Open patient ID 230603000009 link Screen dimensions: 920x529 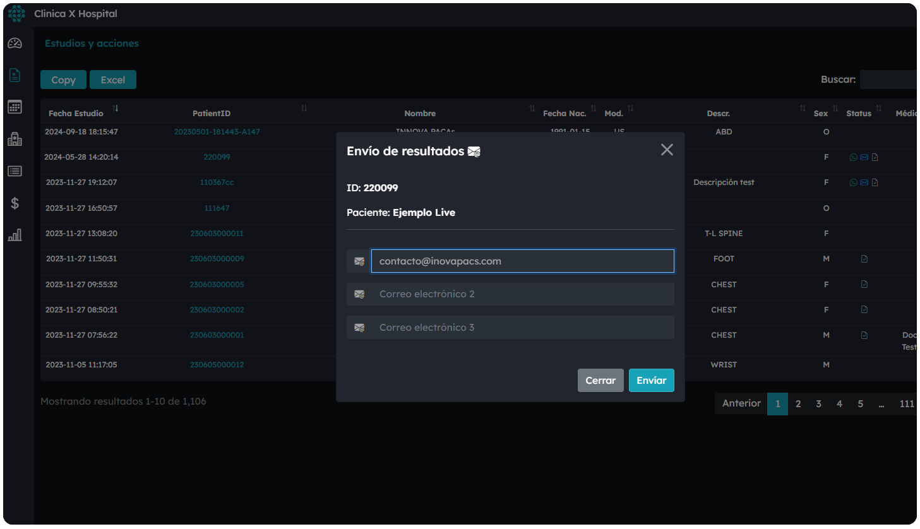(x=217, y=259)
